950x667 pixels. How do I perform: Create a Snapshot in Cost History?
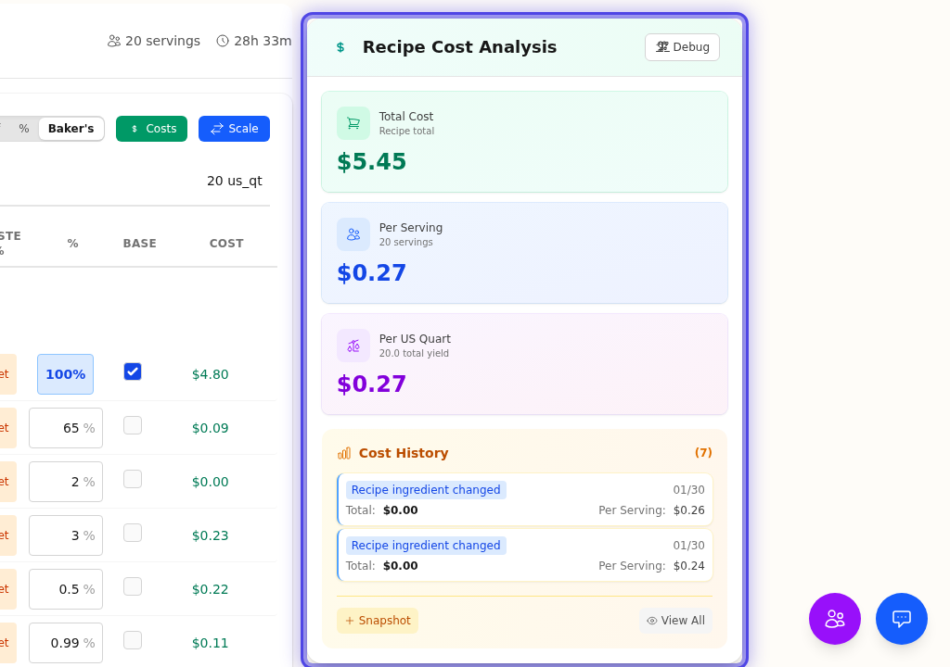tap(377, 620)
